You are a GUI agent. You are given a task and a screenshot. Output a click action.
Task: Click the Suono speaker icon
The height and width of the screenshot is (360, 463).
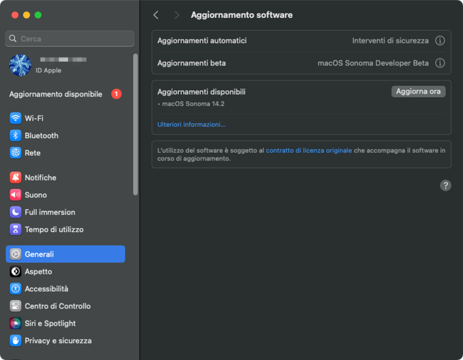tap(16, 195)
